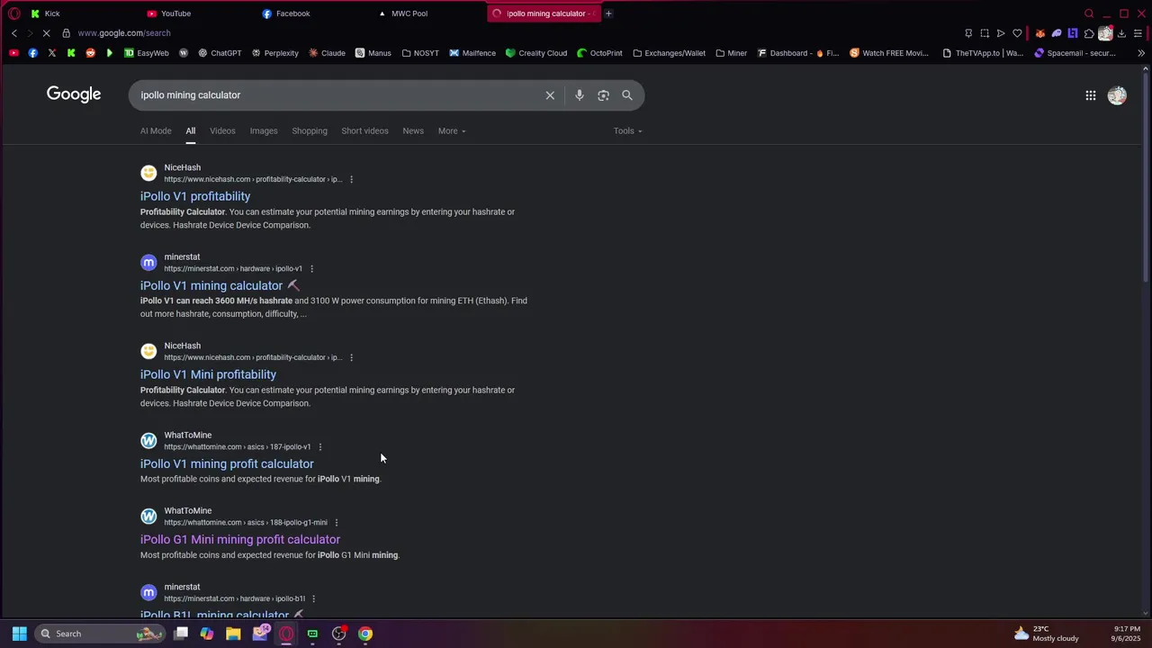
Task: Open the pinboards pin icon
Action: 968,33
